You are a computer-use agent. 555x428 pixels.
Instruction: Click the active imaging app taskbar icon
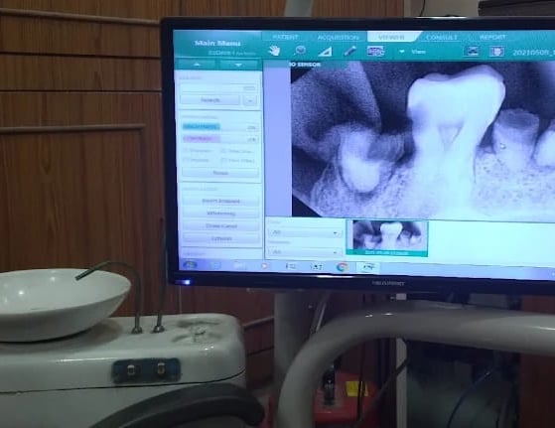(x=367, y=267)
